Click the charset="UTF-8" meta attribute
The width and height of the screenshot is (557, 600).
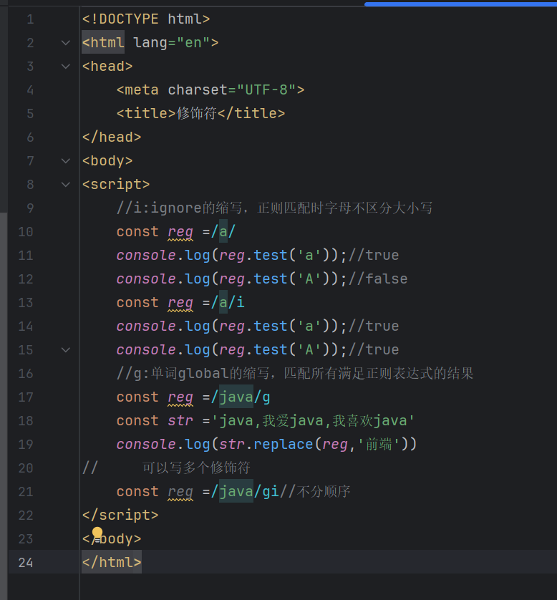click(x=232, y=90)
